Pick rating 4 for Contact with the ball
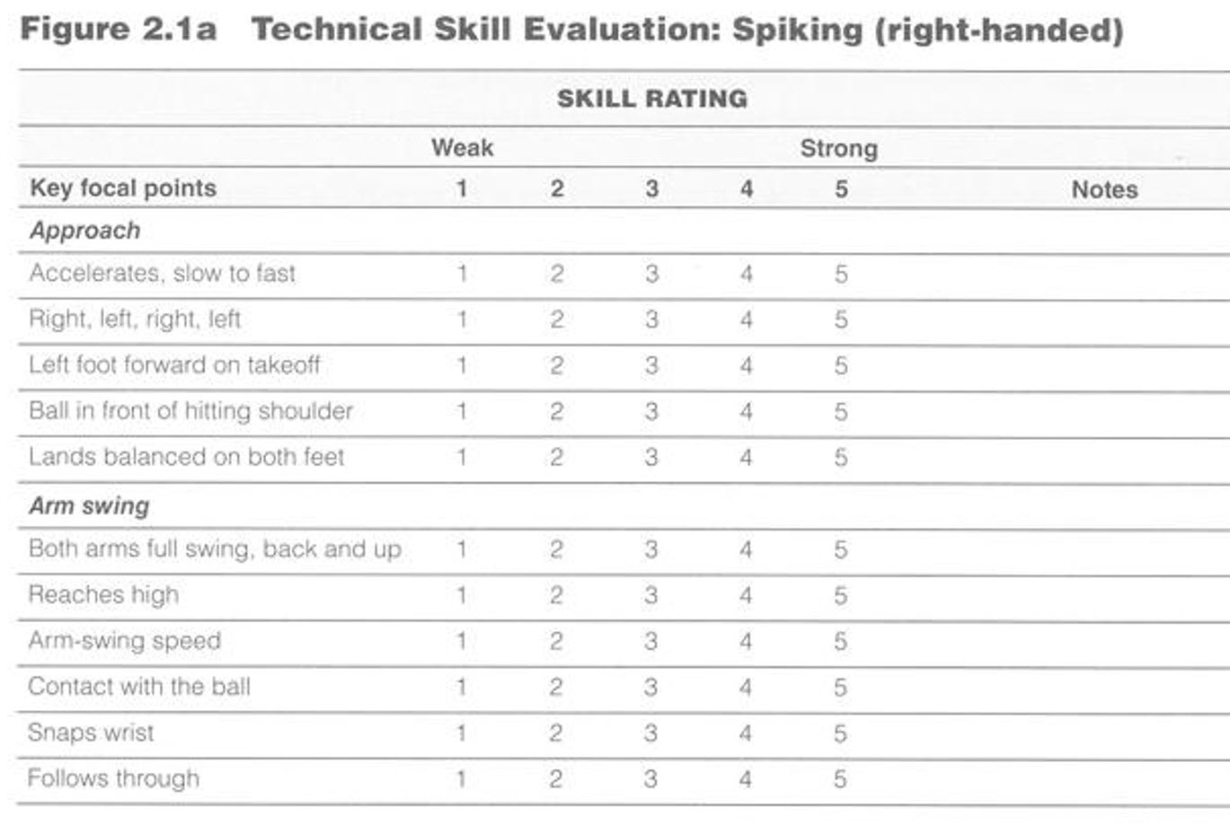Screen dimensions: 1230x824 coord(746,687)
